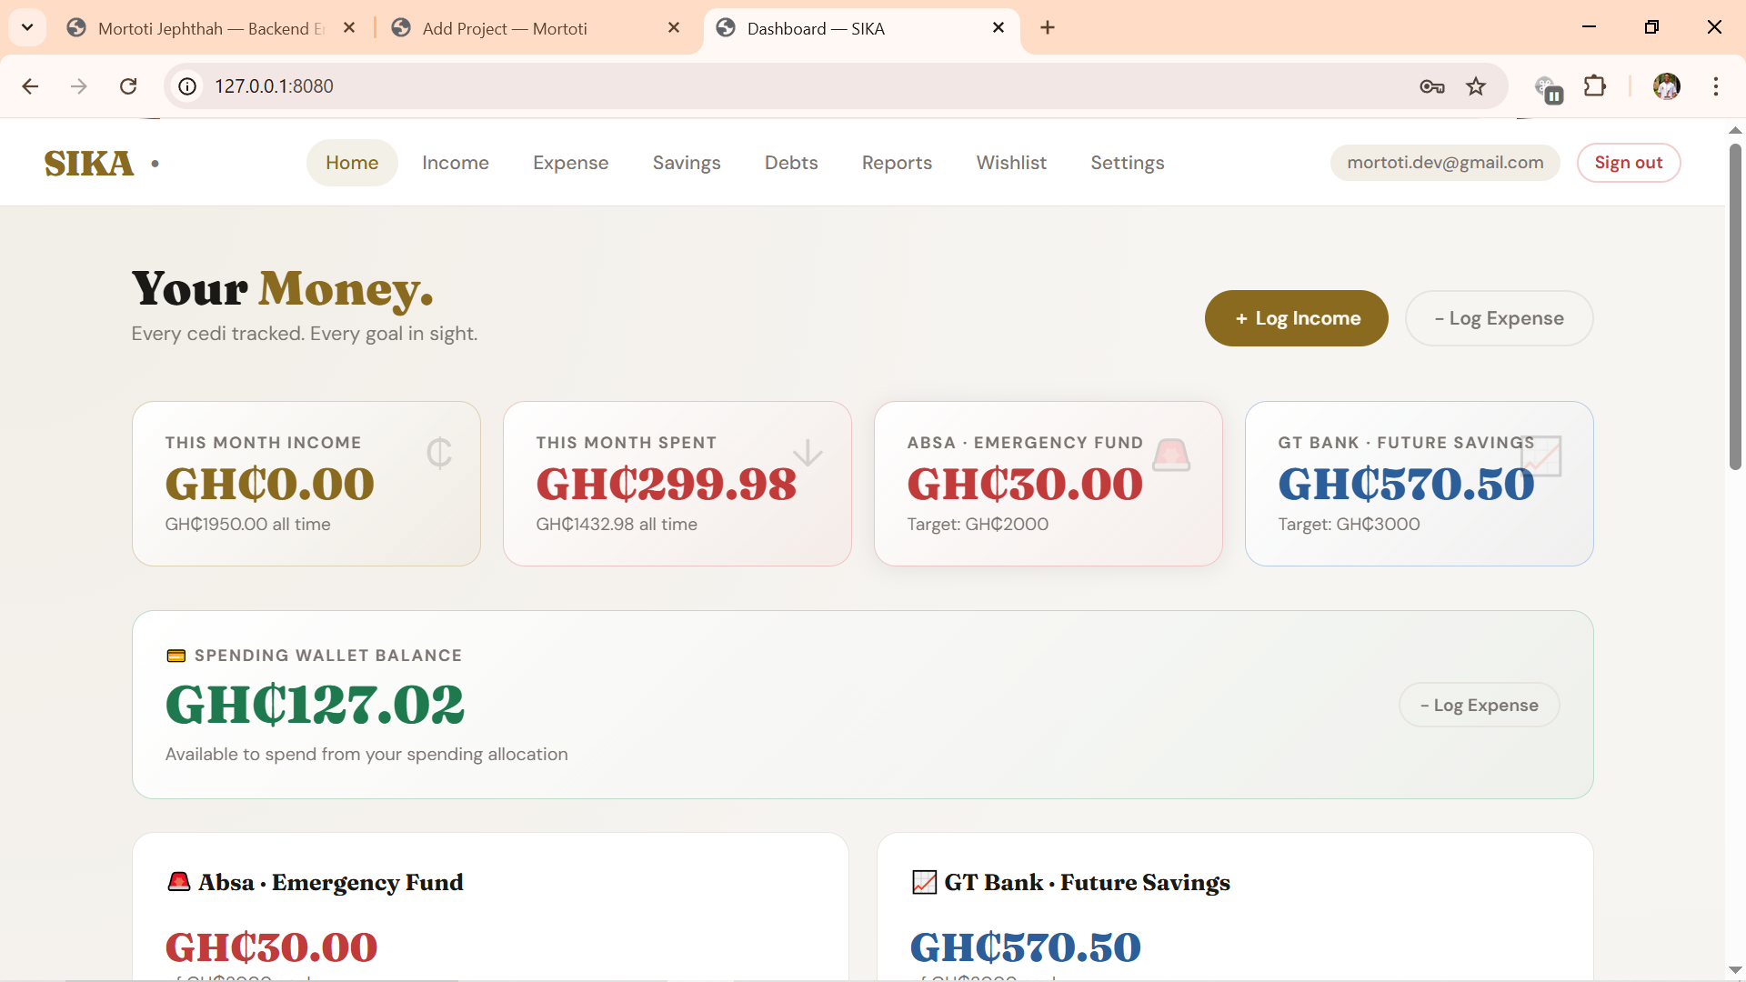Click the cedi icon on income card
The width and height of the screenshot is (1746, 982).
pyautogui.click(x=439, y=453)
